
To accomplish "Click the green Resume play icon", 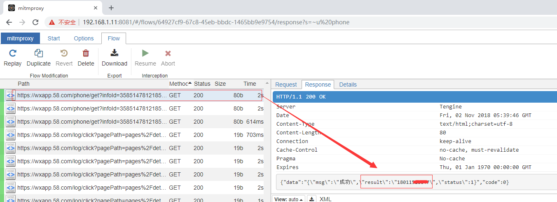I will 145,53.
